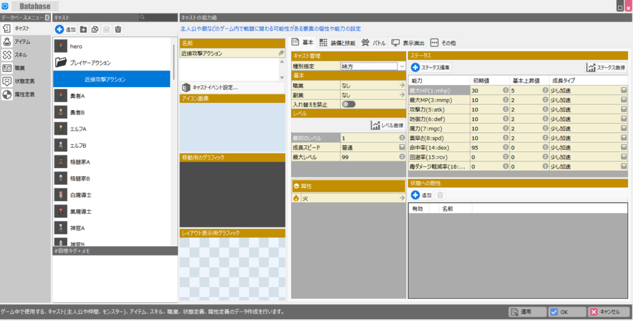Collapse the 属性 section
This screenshot has height=321, width=633.
[x=297, y=186]
